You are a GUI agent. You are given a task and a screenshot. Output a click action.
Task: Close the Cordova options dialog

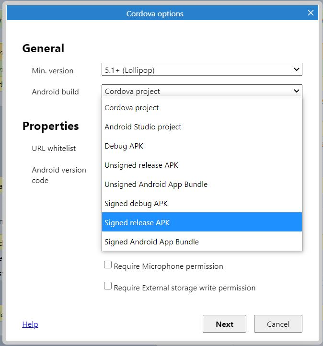(x=311, y=13)
